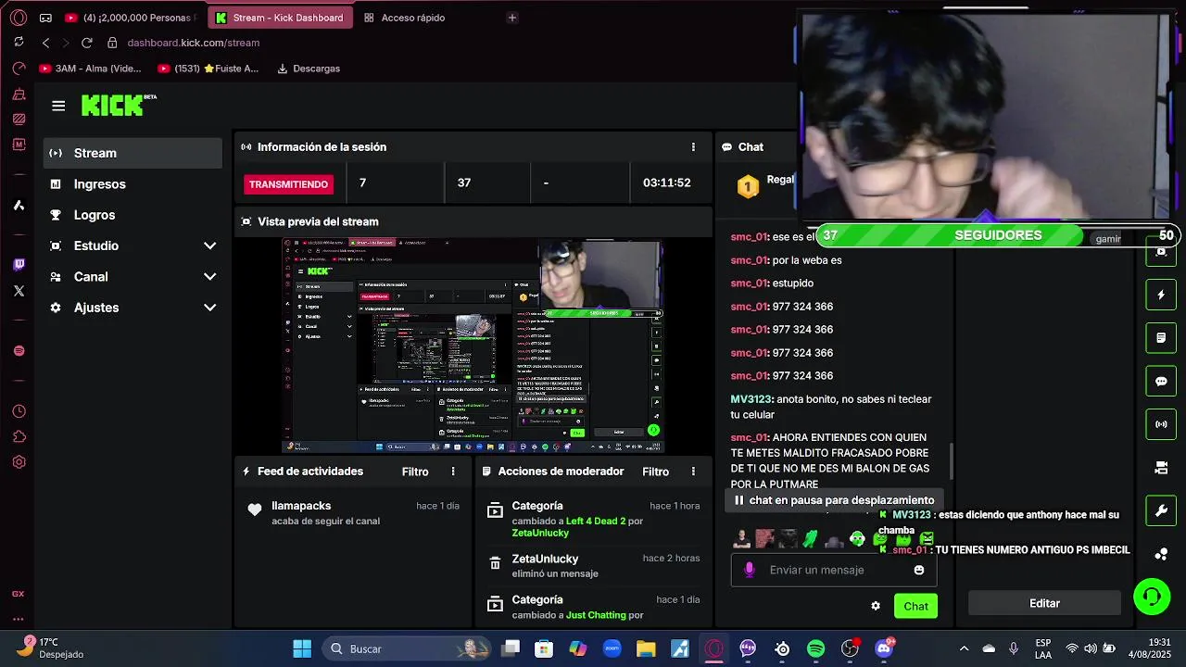Open session information three-dot menu
Screen dimensions: 1186x667
(693, 147)
